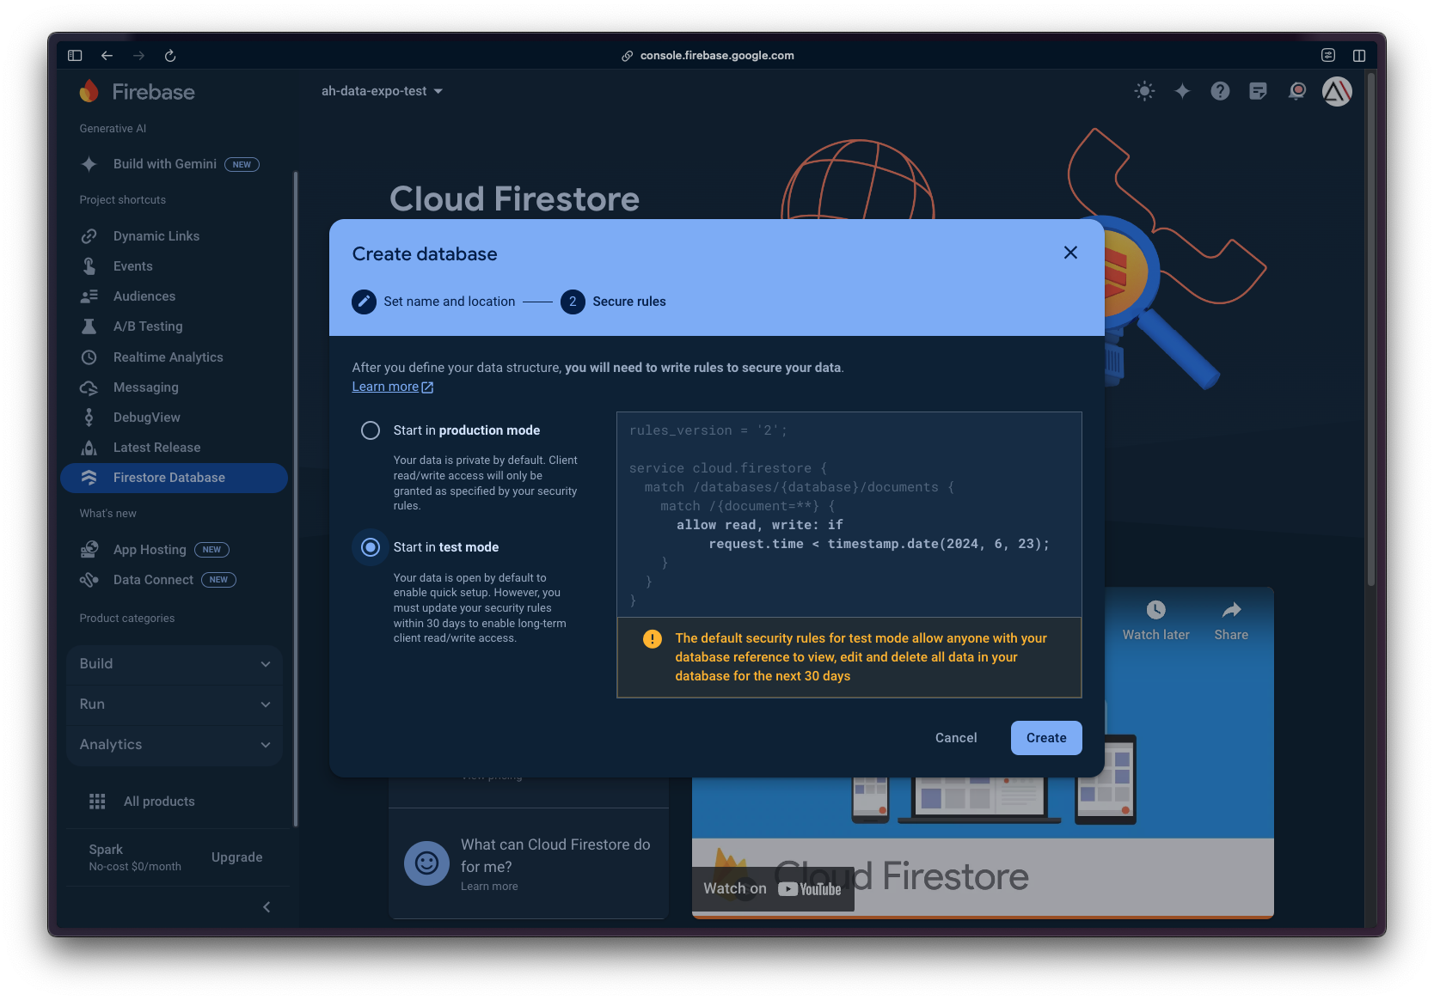Select the Secure rules step
This screenshot has width=1434, height=1000.
[613, 302]
